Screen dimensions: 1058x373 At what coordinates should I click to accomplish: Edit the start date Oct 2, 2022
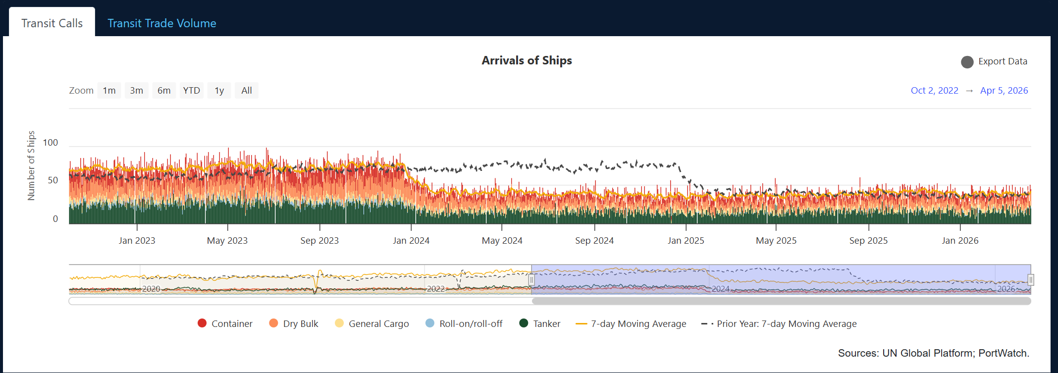coord(934,91)
